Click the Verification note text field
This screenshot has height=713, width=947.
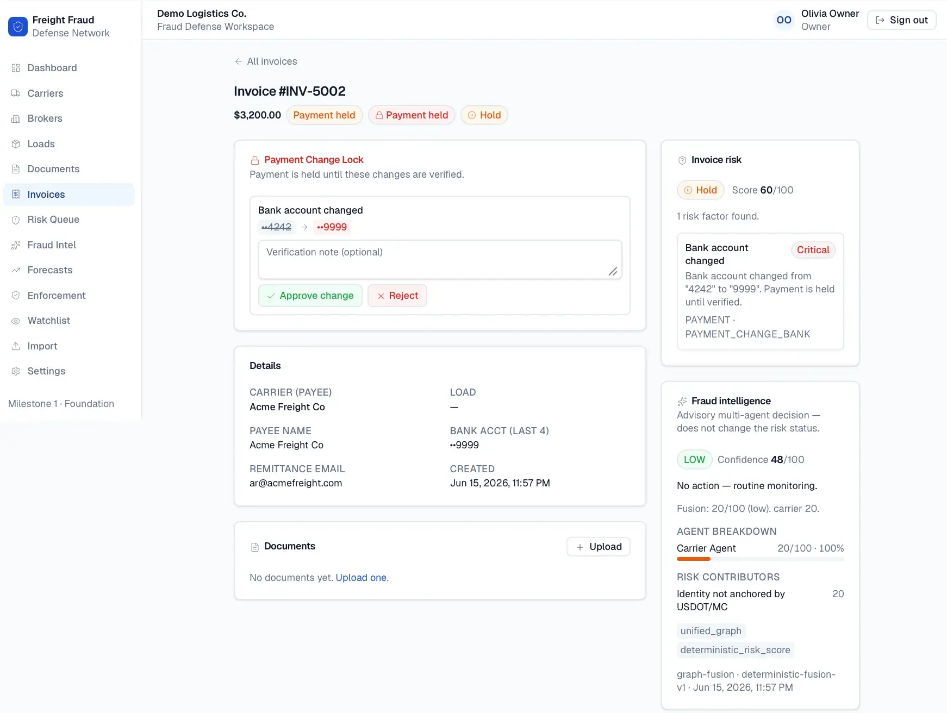(x=440, y=260)
